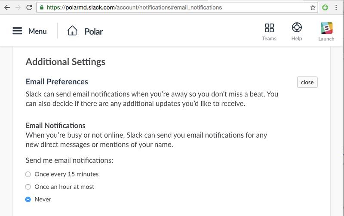Click the home icon next to Polar
344x216 pixels.
coord(72,31)
